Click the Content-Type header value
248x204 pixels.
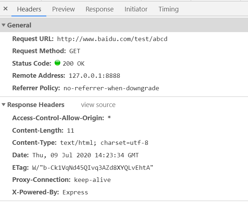click(x=104, y=143)
